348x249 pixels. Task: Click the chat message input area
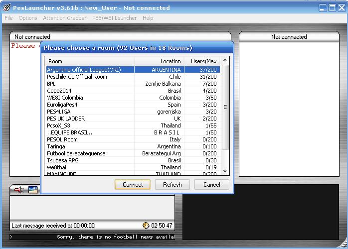coord(92,208)
